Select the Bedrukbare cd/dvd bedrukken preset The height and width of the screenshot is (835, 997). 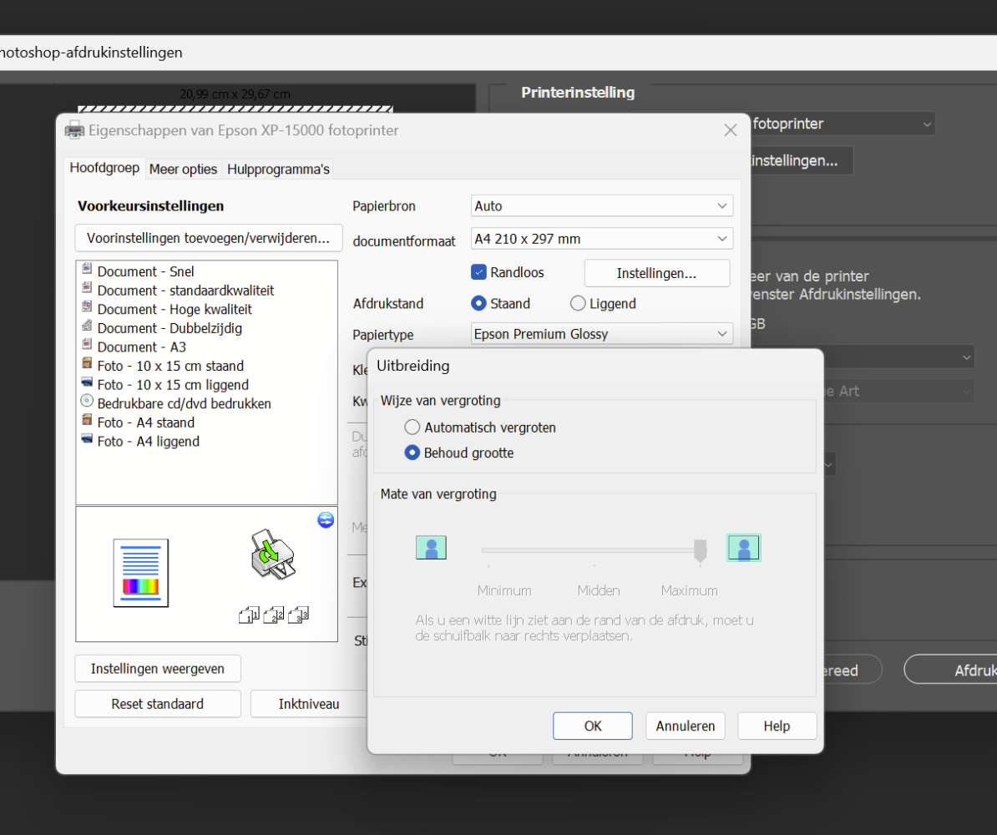click(x=184, y=403)
